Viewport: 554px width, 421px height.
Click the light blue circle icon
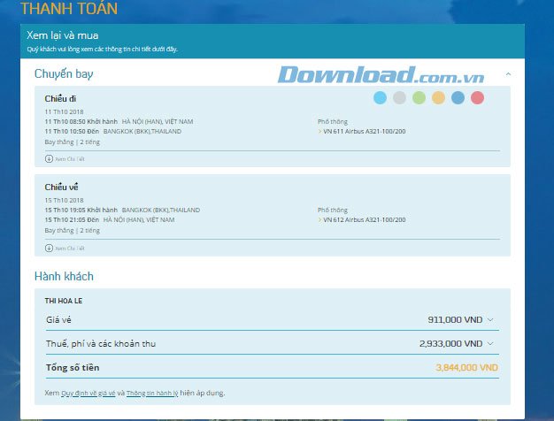380,98
